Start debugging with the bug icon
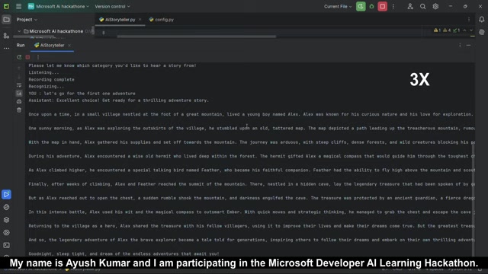This screenshot has width=488, height=274. pyautogui.click(x=371, y=6)
